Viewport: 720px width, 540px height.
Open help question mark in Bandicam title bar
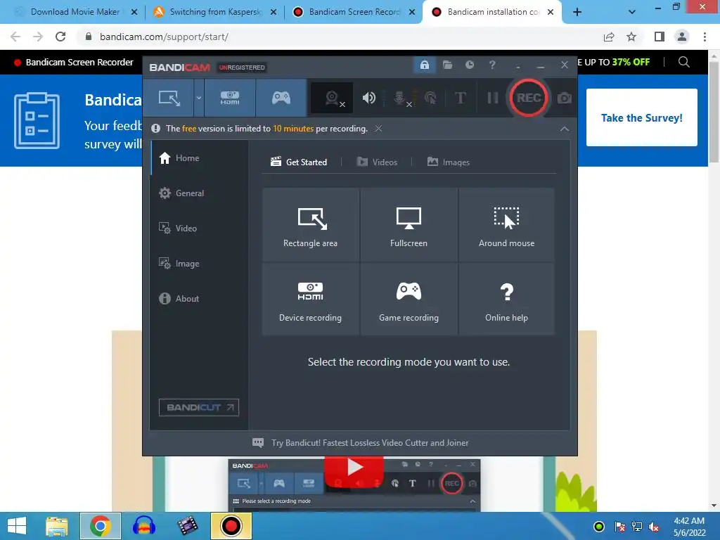(x=492, y=65)
